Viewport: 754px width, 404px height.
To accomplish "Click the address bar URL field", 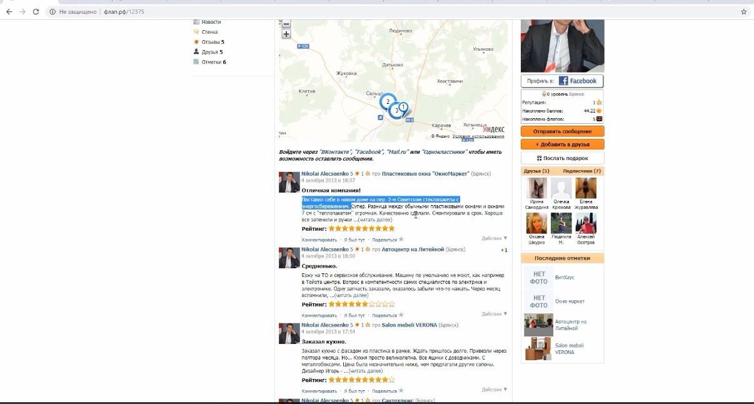I will point(400,11).
